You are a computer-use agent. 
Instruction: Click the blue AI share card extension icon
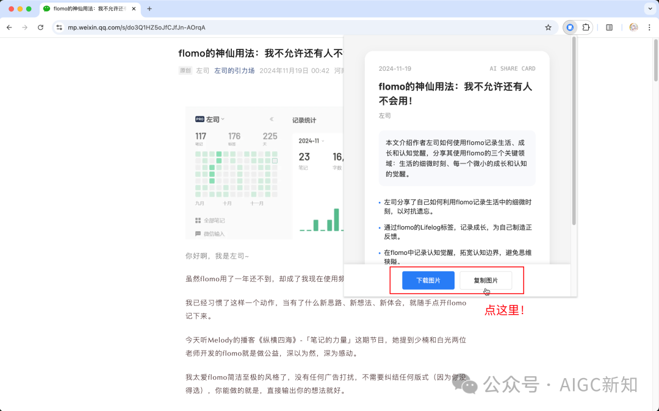tap(570, 27)
